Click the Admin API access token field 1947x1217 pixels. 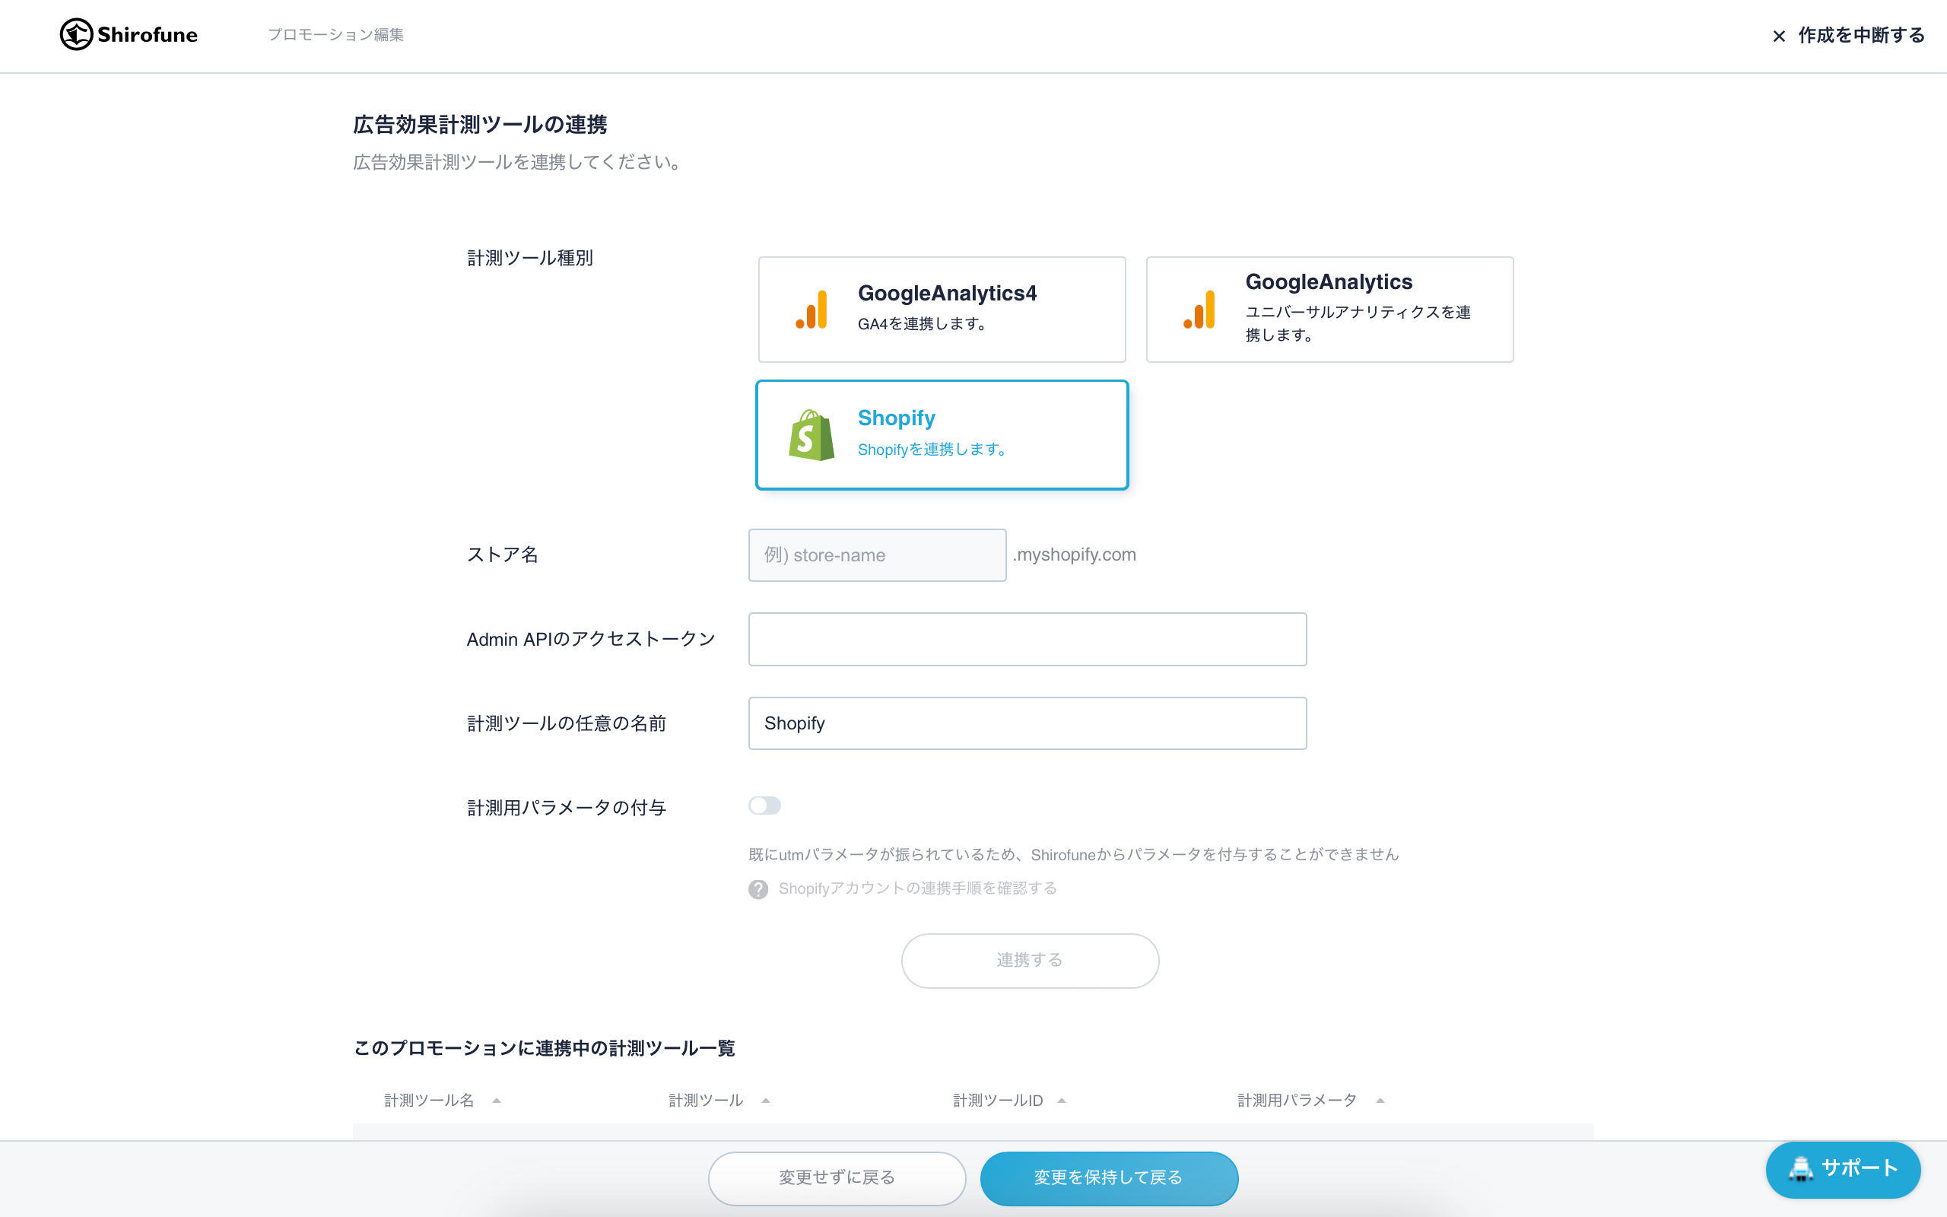[x=1027, y=639]
